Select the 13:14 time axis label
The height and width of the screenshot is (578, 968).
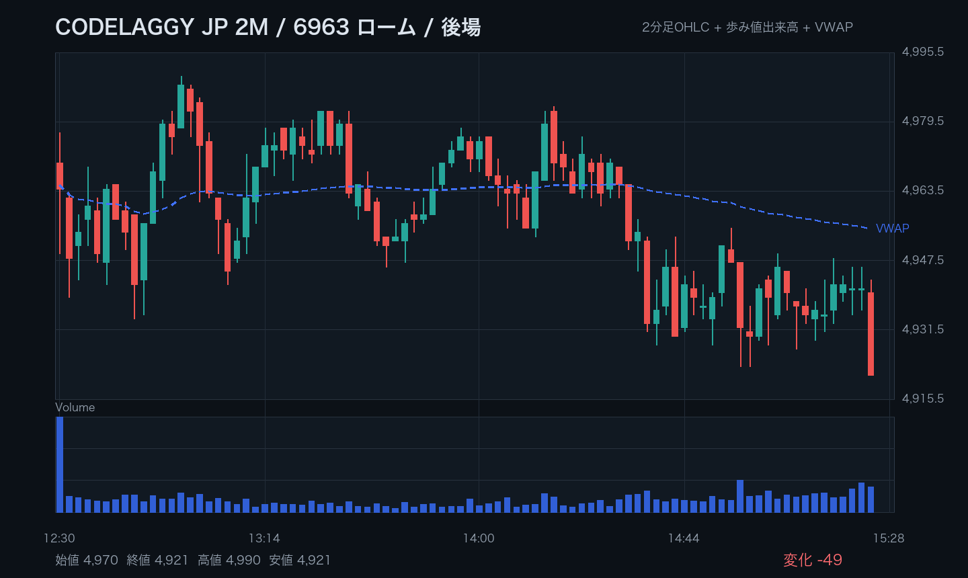[x=264, y=538]
